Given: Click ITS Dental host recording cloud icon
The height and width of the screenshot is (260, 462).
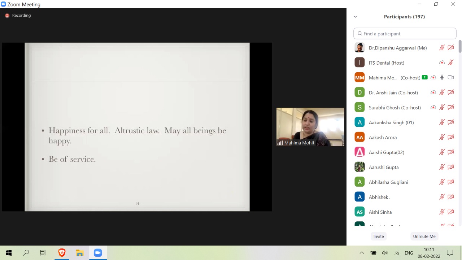Looking at the screenshot, I should [x=442, y=62].
